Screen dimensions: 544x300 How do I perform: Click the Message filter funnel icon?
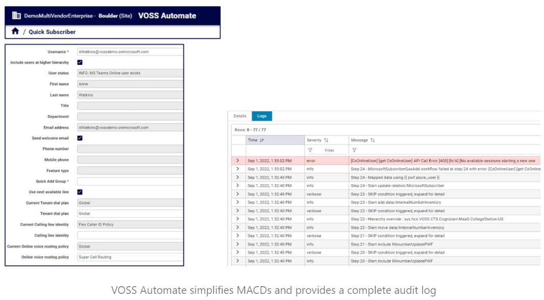tap(354, 151)
